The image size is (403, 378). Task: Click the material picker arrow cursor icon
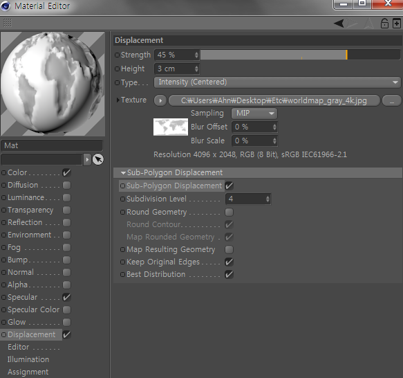(x=98, y=159)
